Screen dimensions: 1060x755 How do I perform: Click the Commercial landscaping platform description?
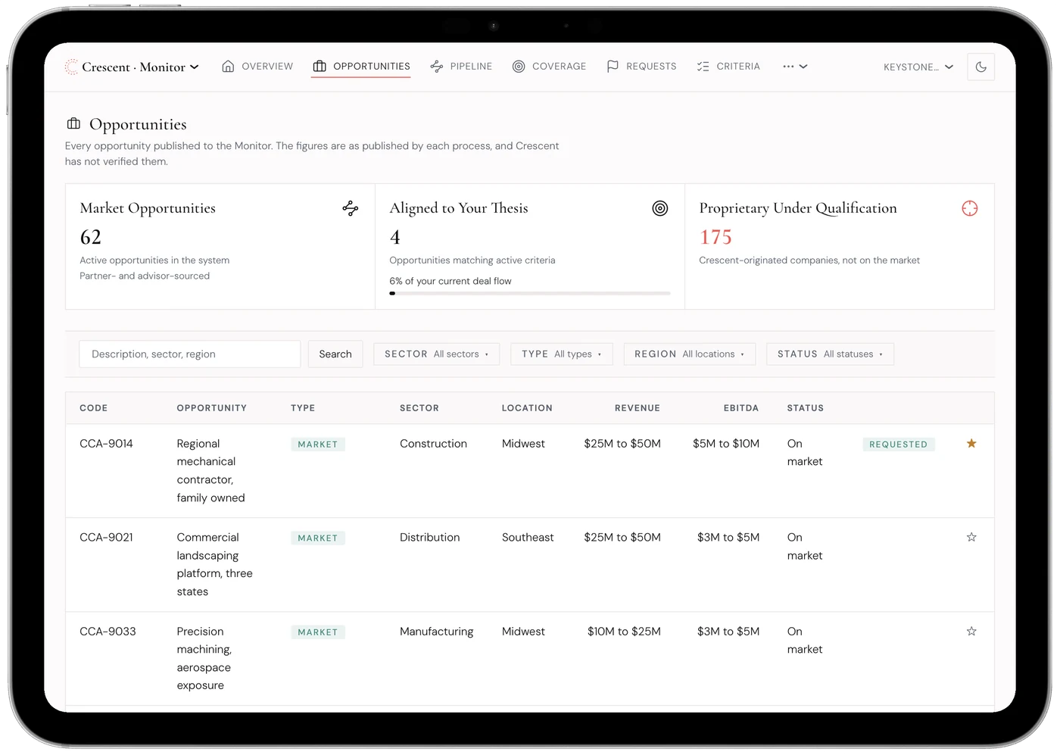215,564
